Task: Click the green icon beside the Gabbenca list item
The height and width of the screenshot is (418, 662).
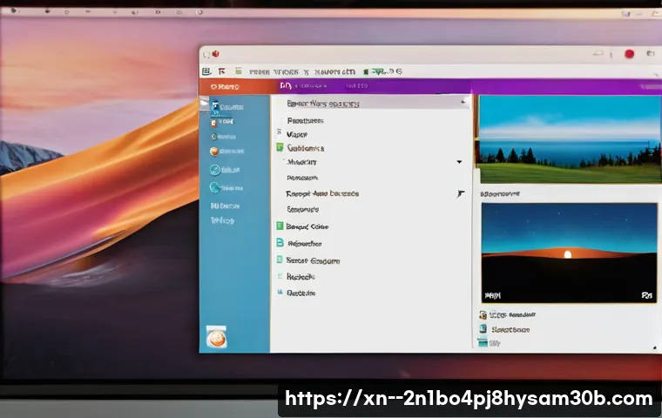Action: click(x=280, y=148)
